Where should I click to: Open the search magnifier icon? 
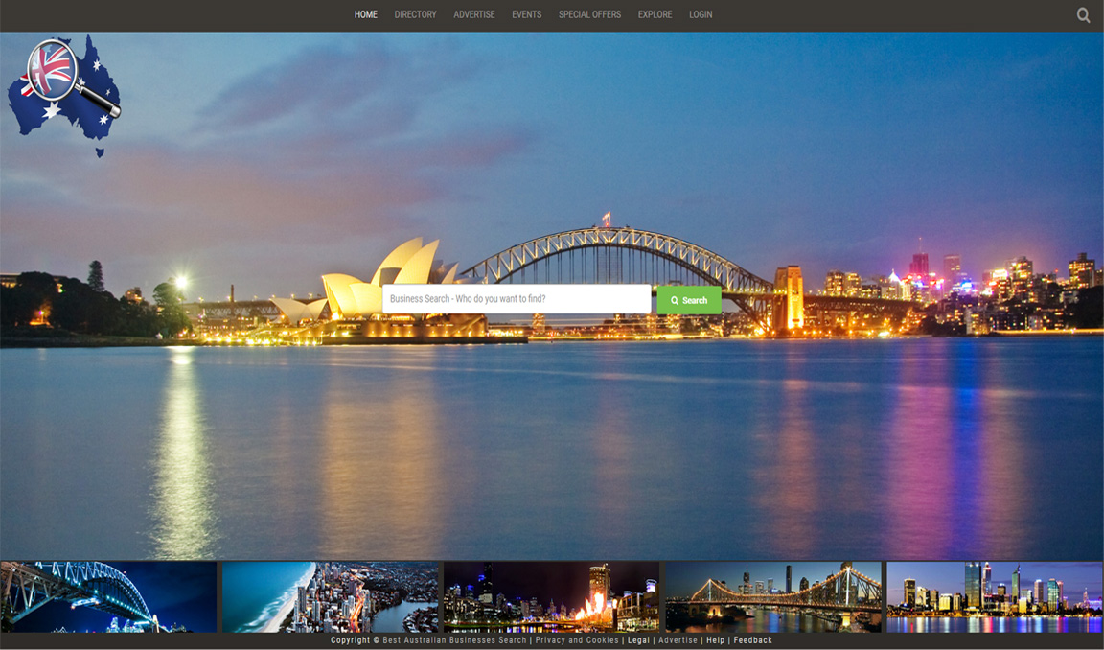[x=1083, y=14]
